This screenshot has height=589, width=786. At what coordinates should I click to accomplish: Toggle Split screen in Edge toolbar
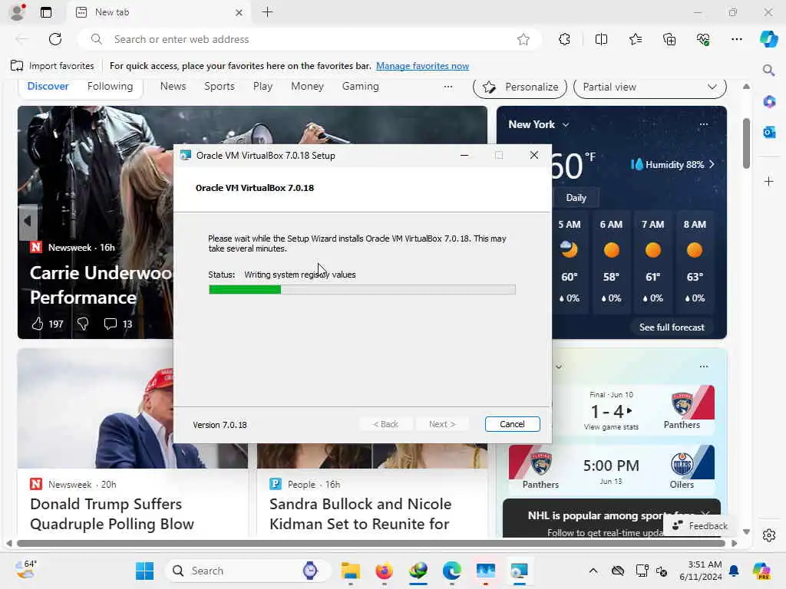[601, 39]
